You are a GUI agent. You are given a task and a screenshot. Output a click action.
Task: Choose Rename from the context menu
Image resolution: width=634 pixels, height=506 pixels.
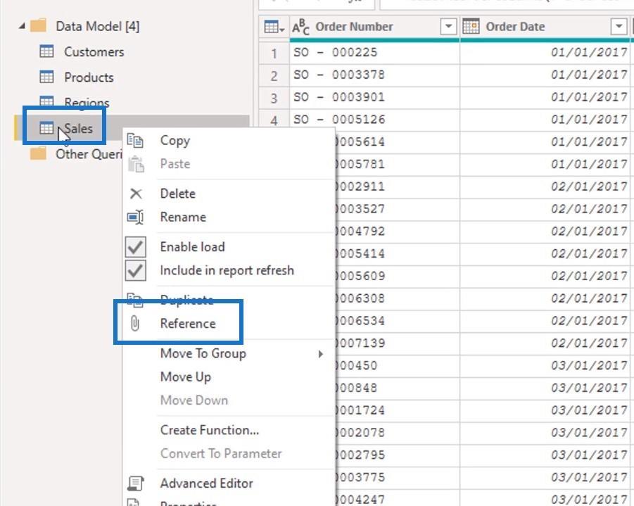pos(183,217)
